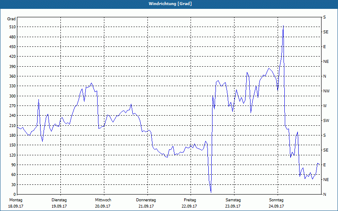The height and width of the screenshot is (211, 338).
Task: Click the y-axis value 240
Action: [x=13, y=116]
